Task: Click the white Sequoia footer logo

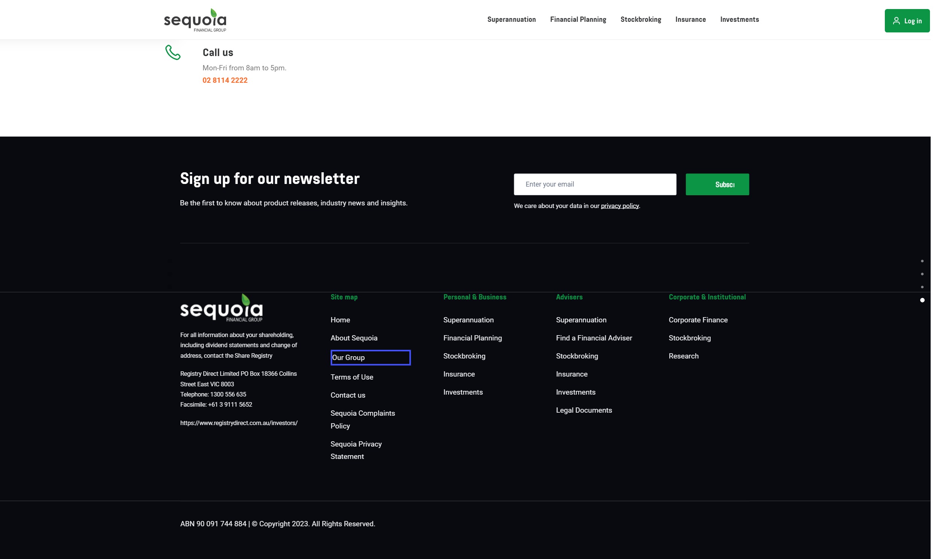Action: (221, 308)
